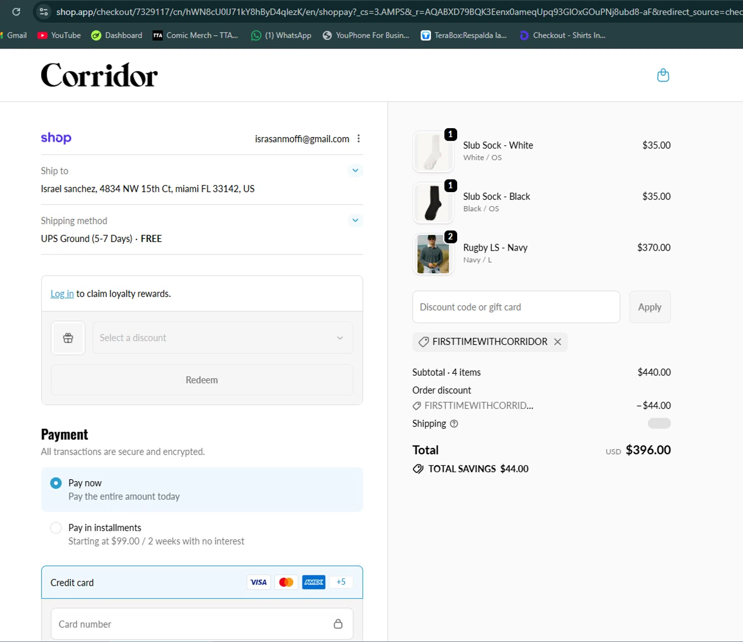Click the lock icon in card field
This screenshot has height=642, width=743.
point(338,624)
